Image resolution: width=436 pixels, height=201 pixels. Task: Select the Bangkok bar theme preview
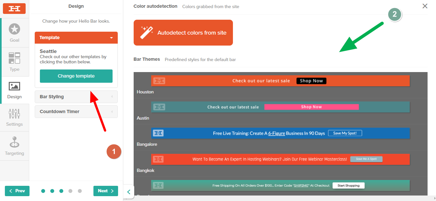coord(280,159)
